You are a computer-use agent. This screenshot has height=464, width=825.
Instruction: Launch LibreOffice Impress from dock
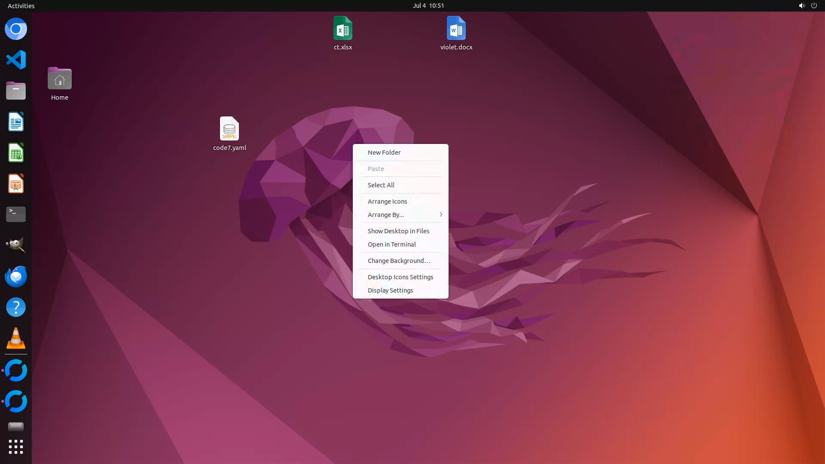(x=16, y=184)
